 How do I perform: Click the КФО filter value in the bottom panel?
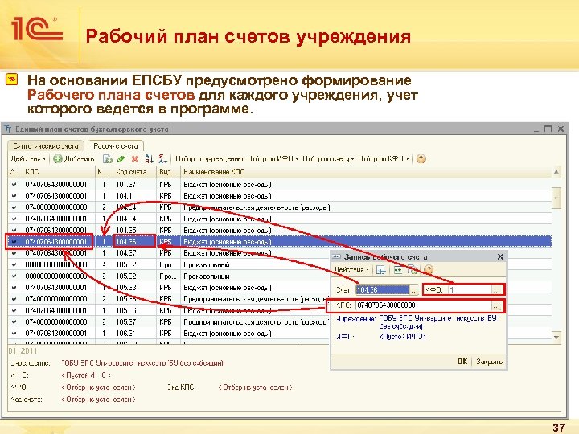98,387
